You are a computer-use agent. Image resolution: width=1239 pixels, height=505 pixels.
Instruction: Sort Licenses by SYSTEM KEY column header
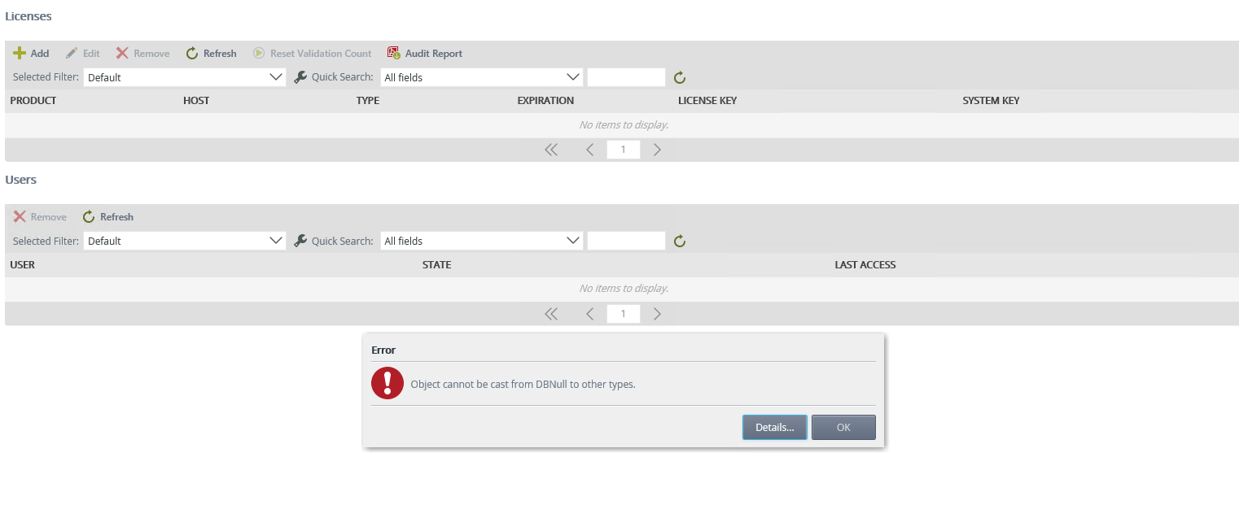point(991,101)
